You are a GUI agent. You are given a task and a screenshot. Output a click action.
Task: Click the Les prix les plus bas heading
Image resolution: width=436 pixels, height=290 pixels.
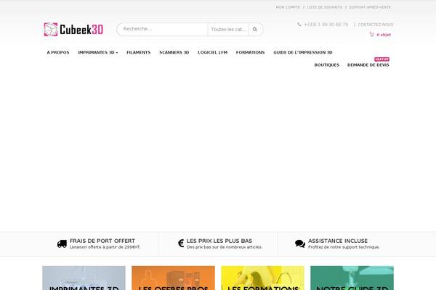point(219,241)
